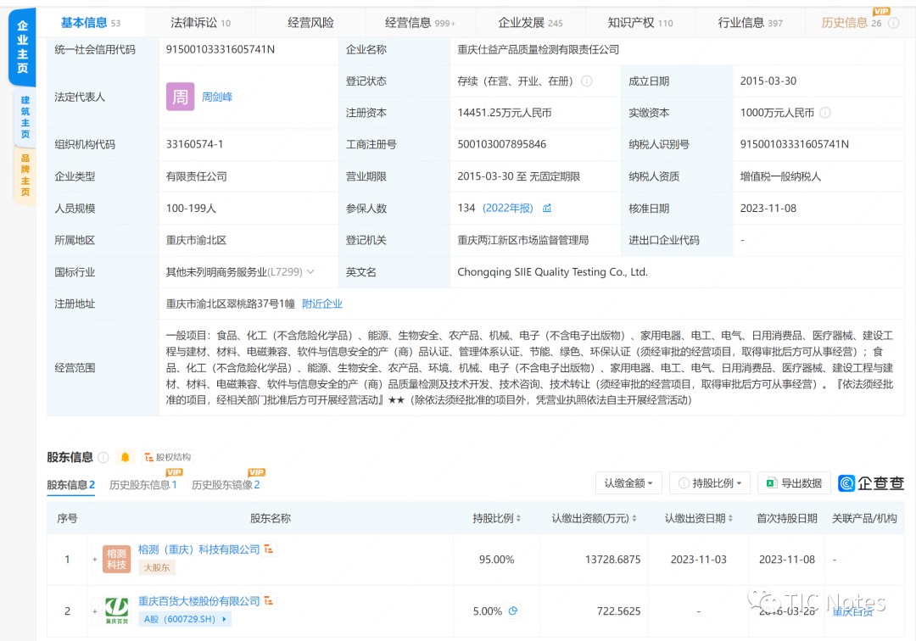The width and height of the screenshot is (916, 641).
Task: Open 股权结构 button
Action: [168, 457]
